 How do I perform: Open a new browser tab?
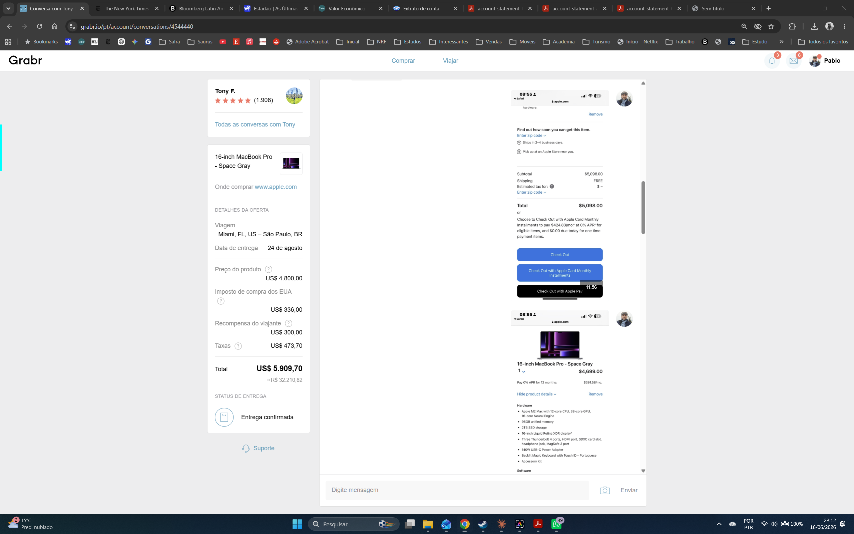[769, 8]
